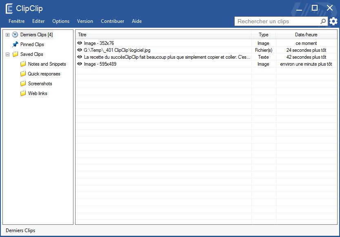Toggle eye icon for logiciel.jpg file clip
The image size is (340, 237).
coord(80,50)
